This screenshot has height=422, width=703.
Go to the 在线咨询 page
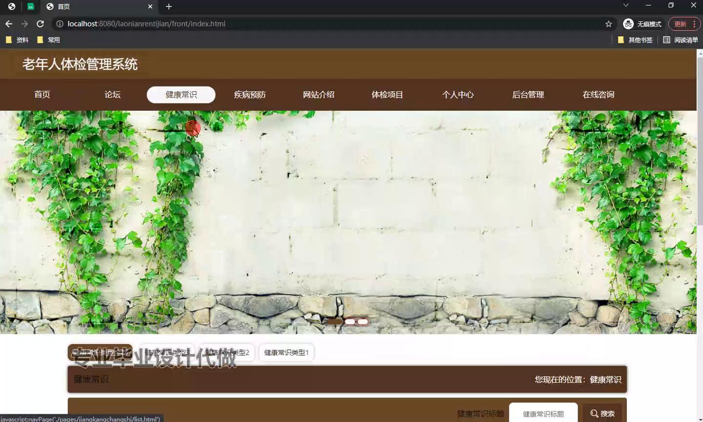click(598, 94)
